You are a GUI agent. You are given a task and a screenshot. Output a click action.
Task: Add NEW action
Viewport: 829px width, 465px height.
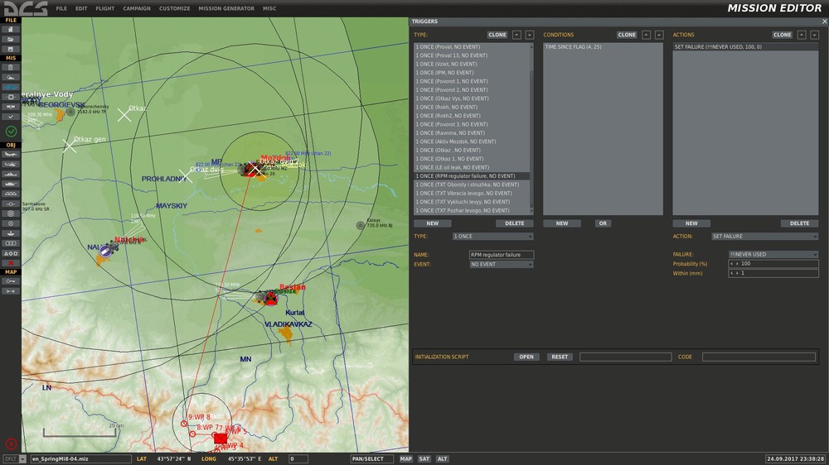pos(691,223)
